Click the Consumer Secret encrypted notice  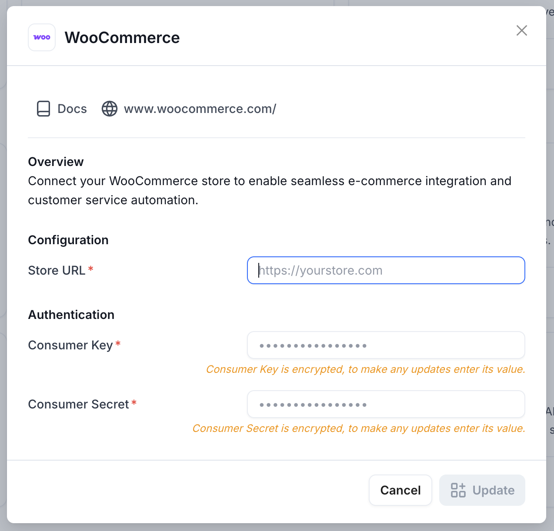click(359, 428)
